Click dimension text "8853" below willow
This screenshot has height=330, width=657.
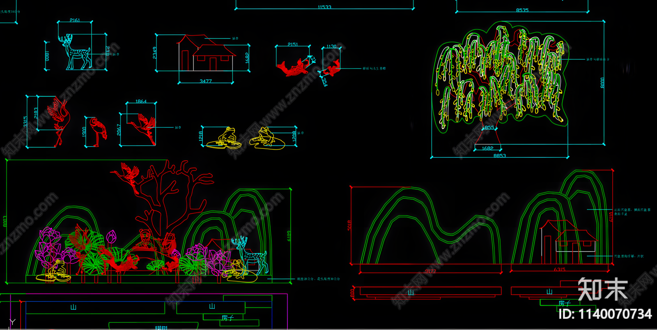click(x=500, y=156)
